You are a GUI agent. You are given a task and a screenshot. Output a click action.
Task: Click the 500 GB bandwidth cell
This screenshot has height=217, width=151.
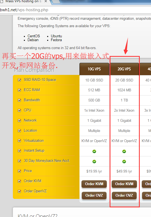click(94, 100)
